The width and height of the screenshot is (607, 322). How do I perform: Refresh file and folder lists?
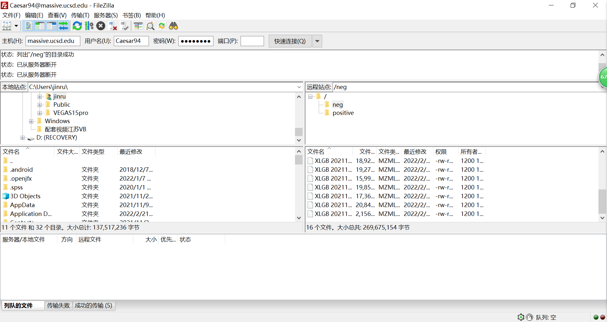[77, 26]
